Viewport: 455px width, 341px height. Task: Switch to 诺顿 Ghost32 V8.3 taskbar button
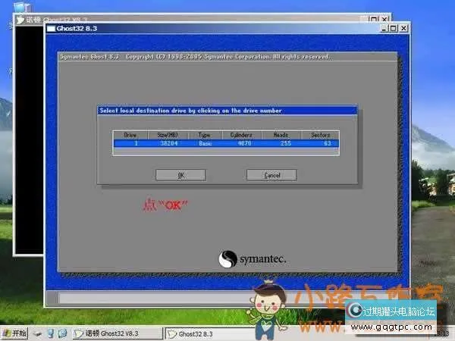117,333
